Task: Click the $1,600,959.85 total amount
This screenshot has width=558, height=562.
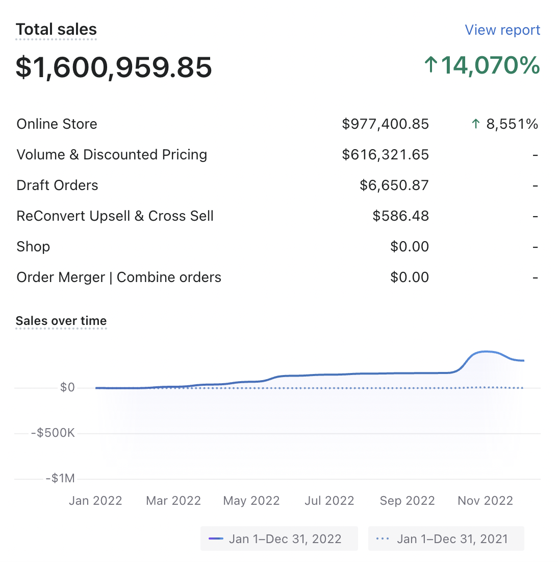Action: 114,67
